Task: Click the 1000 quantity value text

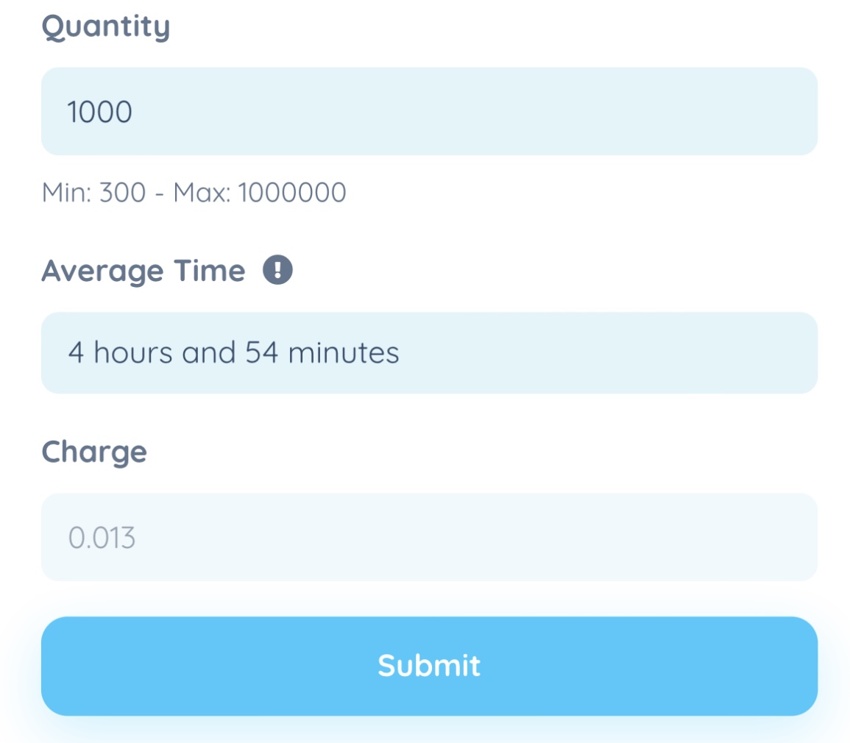Action: (100, 112)
